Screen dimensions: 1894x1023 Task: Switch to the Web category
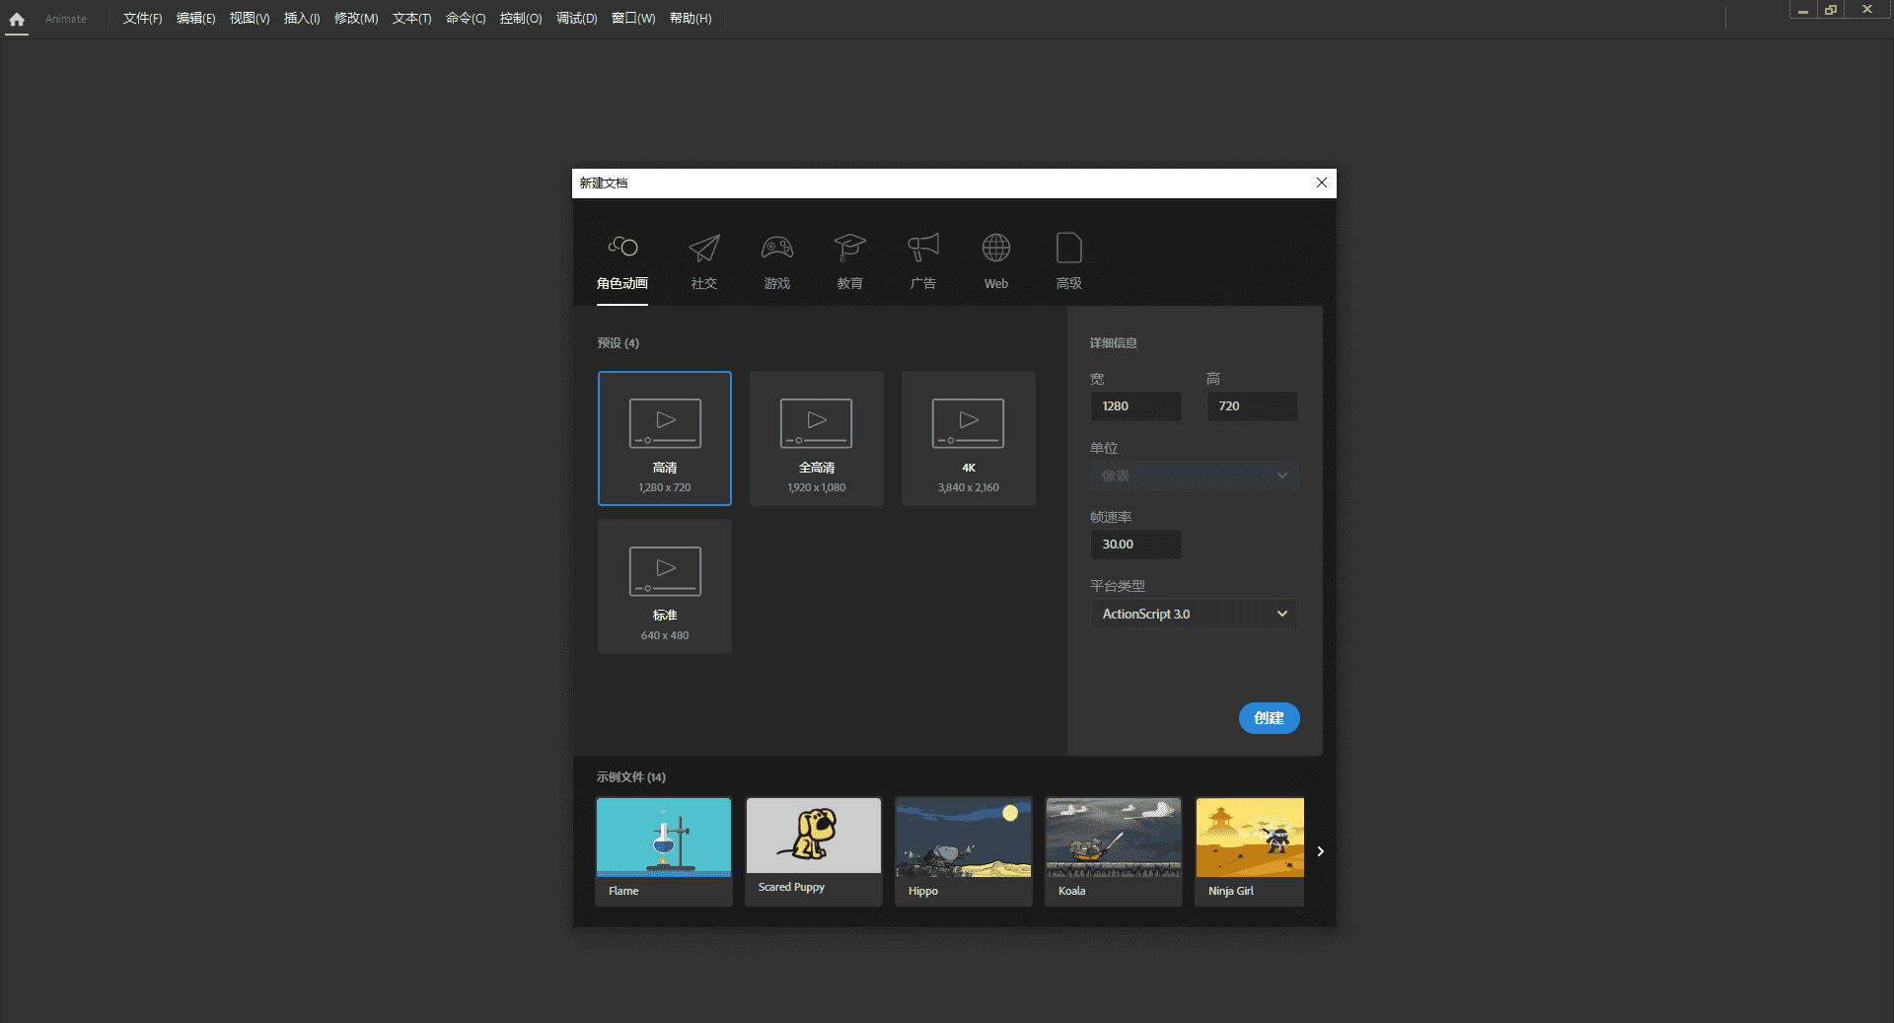tap(995, 258)
